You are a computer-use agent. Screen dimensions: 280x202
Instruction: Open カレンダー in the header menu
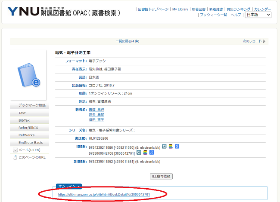point(263,9)
